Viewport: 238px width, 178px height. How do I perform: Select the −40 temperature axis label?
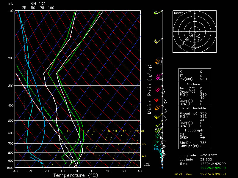(14, 171)
